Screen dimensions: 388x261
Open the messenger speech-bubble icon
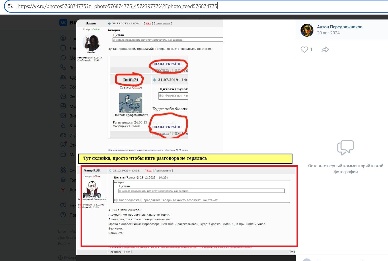[63, 58]
